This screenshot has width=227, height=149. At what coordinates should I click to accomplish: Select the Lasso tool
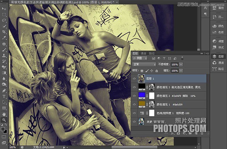pyautogui.click(x=4, y=20)
